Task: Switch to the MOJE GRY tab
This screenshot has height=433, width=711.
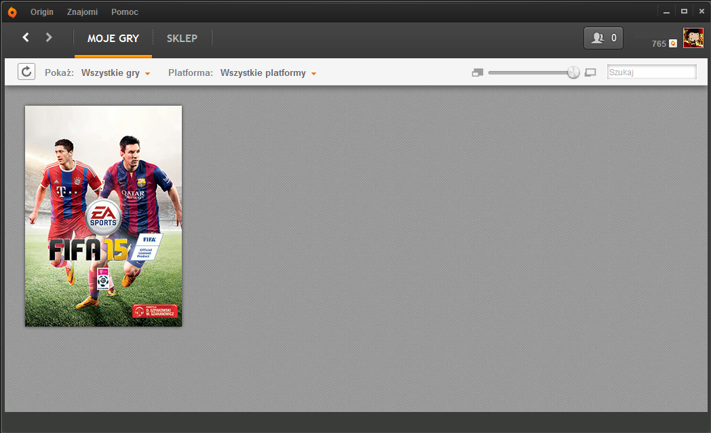Action: click(113, 39)
